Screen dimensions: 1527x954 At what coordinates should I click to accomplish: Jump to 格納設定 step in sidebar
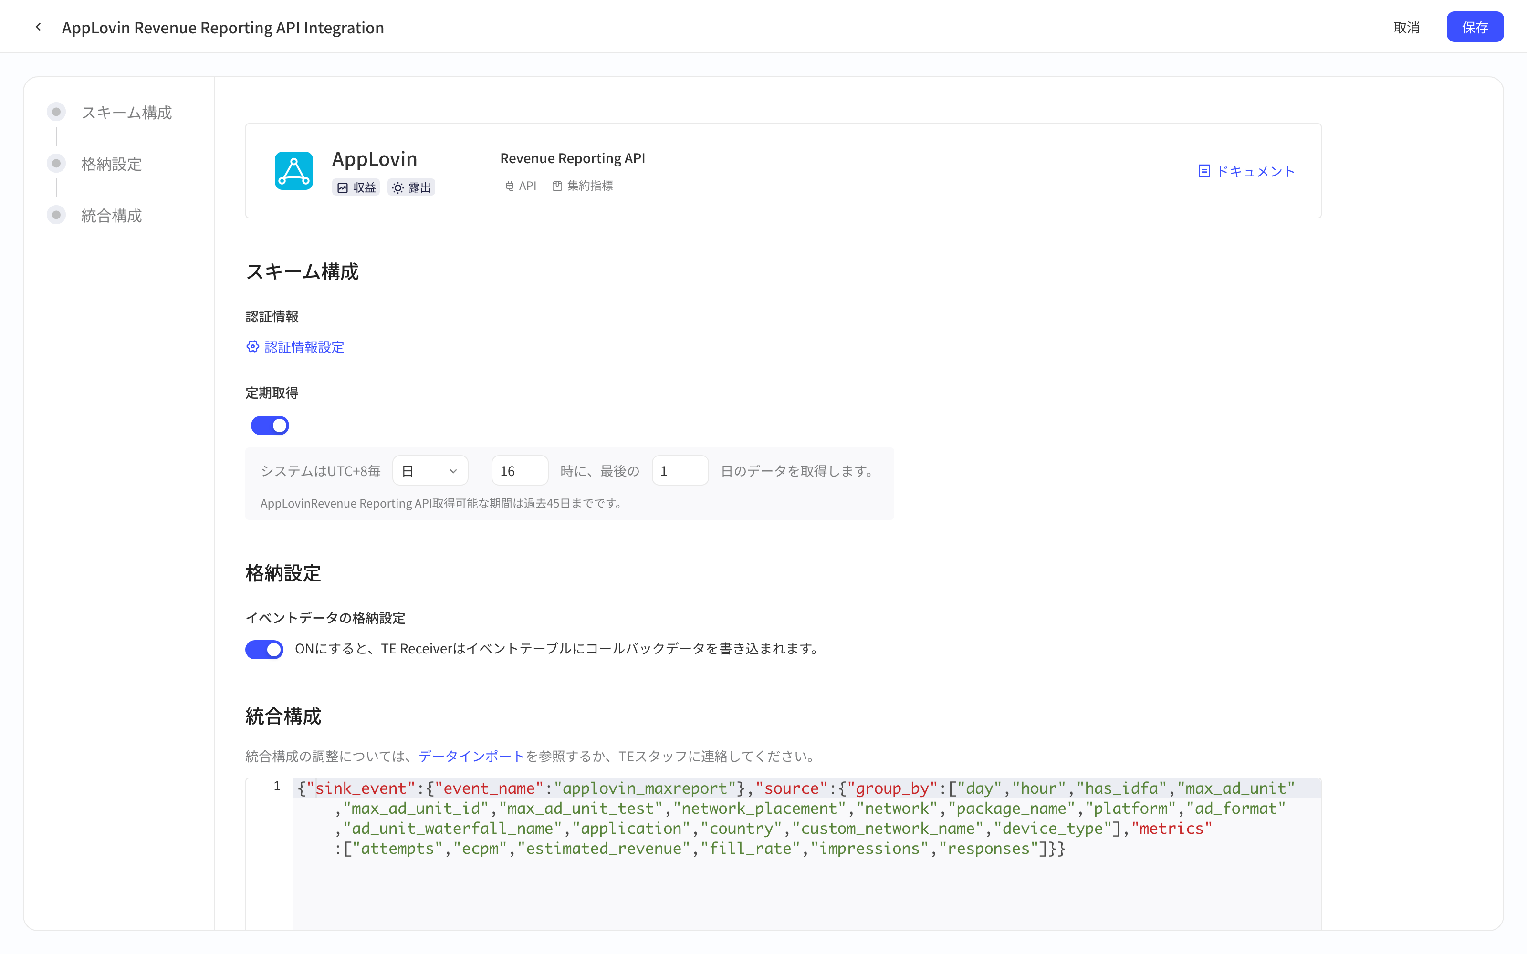(x=112, y=164)
